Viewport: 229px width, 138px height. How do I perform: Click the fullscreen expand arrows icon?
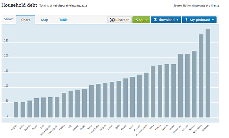click(112, 20)
